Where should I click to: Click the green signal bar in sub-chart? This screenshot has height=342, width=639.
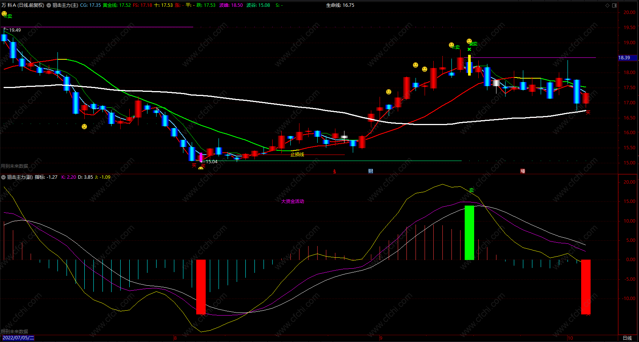click(469, 232)
